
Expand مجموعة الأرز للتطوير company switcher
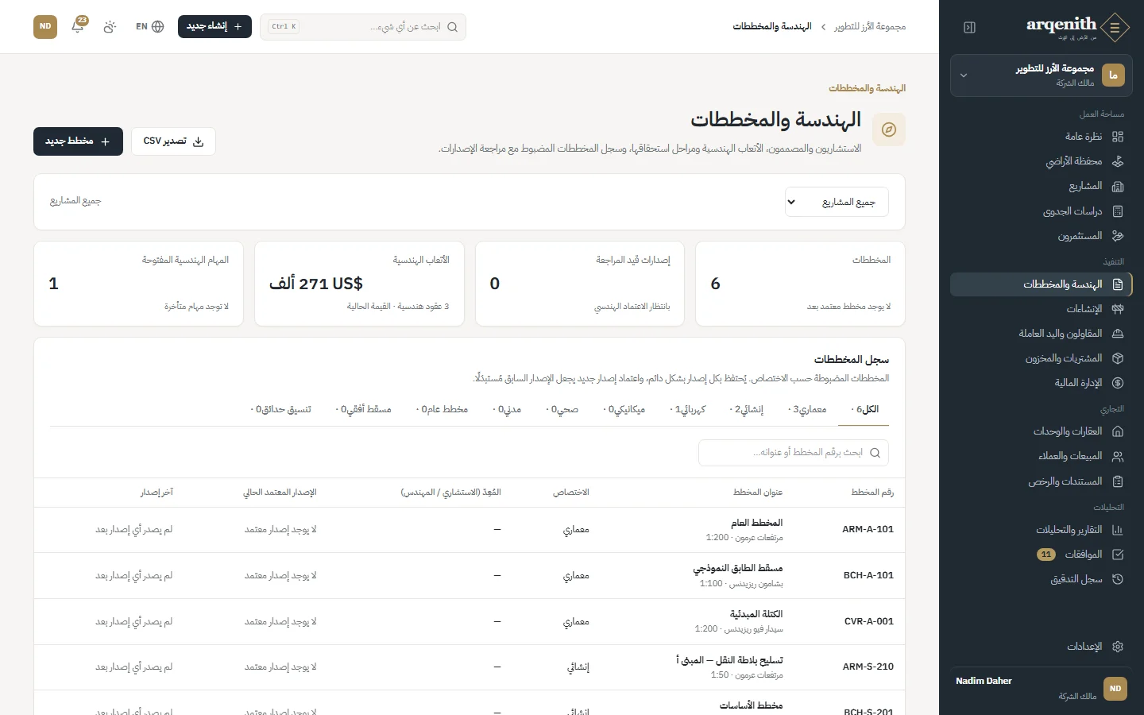[1042, 75]
